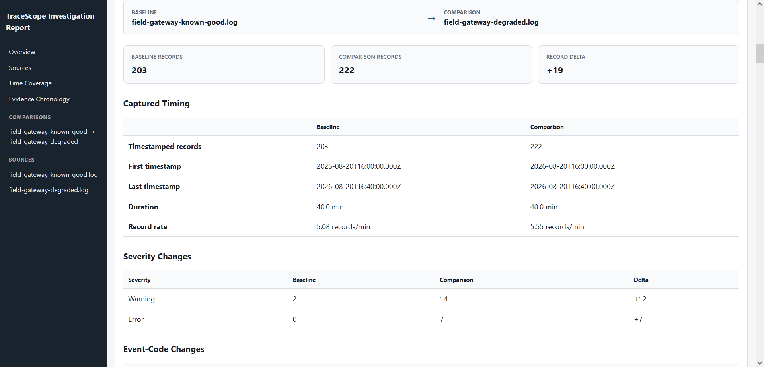The height and width of the screenshot is (367, 764).
Task: Click the Error delta value +7
Action: point(638,319)
